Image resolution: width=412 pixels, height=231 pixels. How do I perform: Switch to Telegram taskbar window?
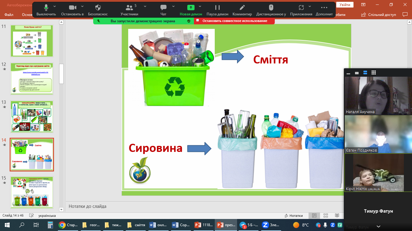tap(249, 225)
